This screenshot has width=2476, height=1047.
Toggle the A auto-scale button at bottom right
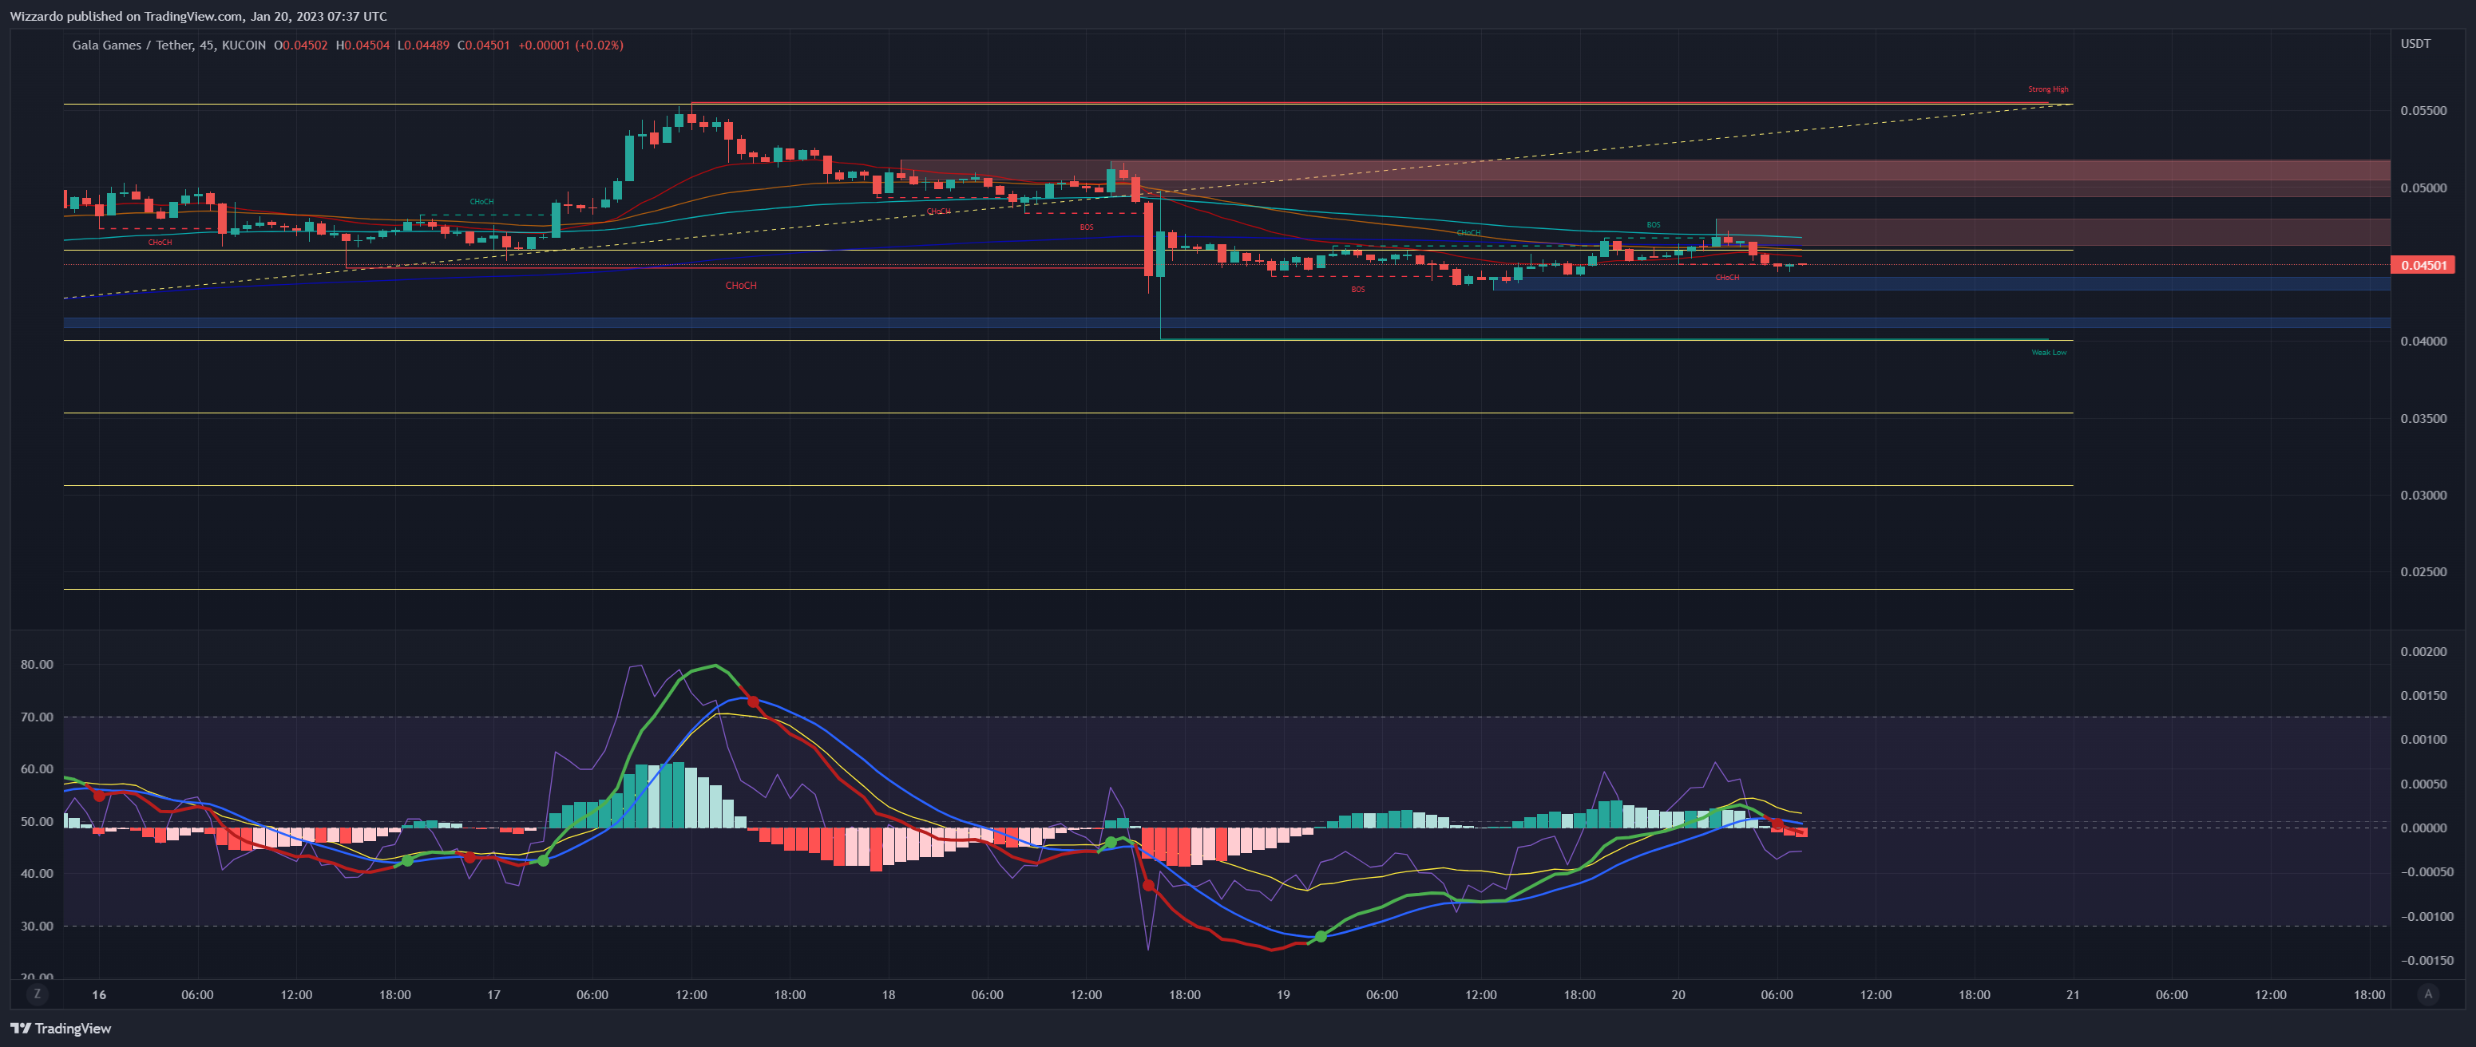(2428, 994)
